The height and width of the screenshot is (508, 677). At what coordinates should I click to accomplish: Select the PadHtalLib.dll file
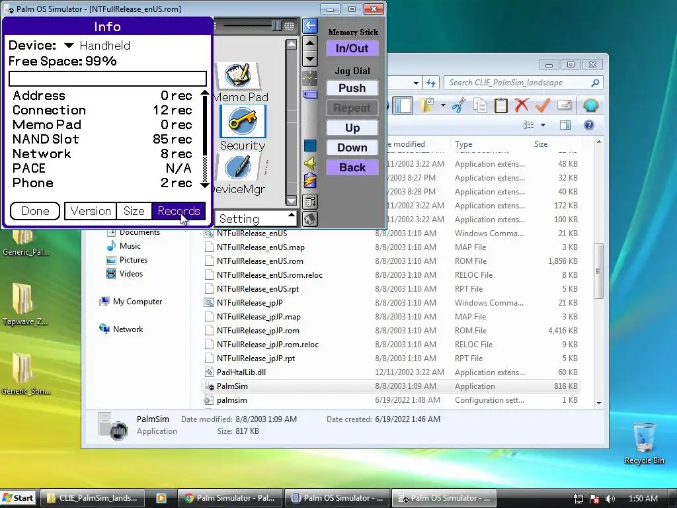(x=241, y=372)
